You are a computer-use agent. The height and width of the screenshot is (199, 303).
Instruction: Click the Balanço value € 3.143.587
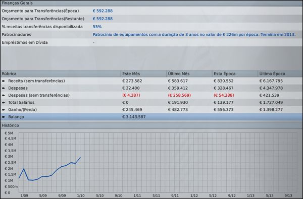click(134, 117)
